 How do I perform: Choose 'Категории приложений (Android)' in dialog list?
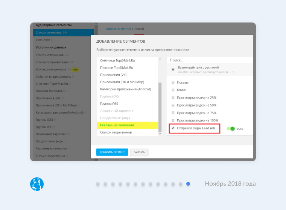coord(125,89)
